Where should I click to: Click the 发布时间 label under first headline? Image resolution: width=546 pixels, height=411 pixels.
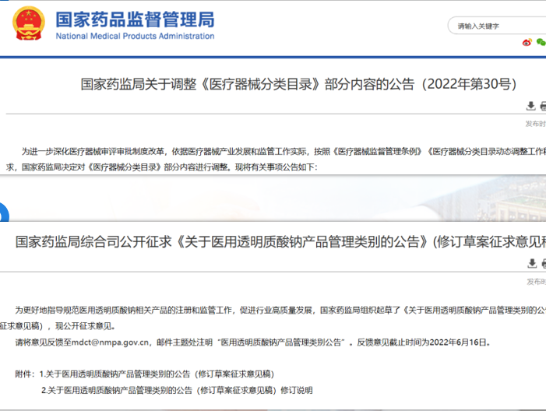pos(535,124)
